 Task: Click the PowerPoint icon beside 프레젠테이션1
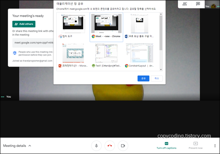click(60, 66)
